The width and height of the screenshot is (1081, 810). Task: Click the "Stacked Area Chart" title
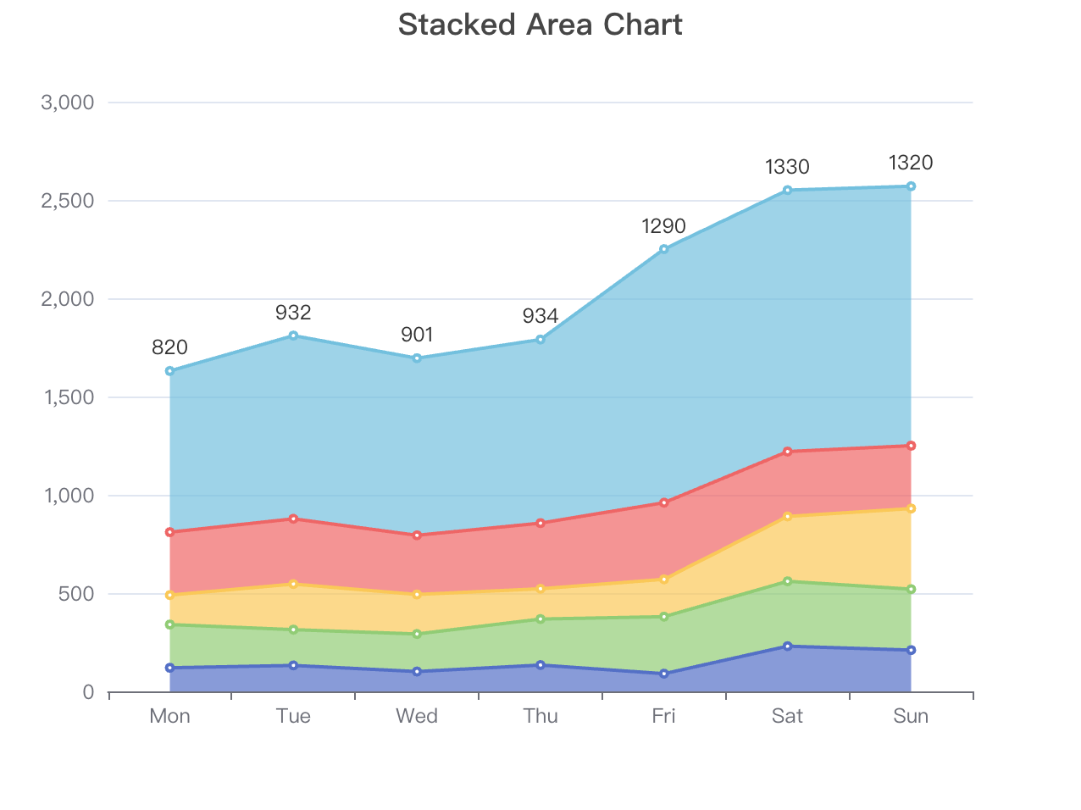point(540,25)
